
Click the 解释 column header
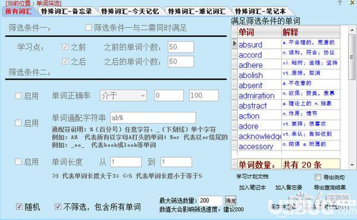pos(311,32)
